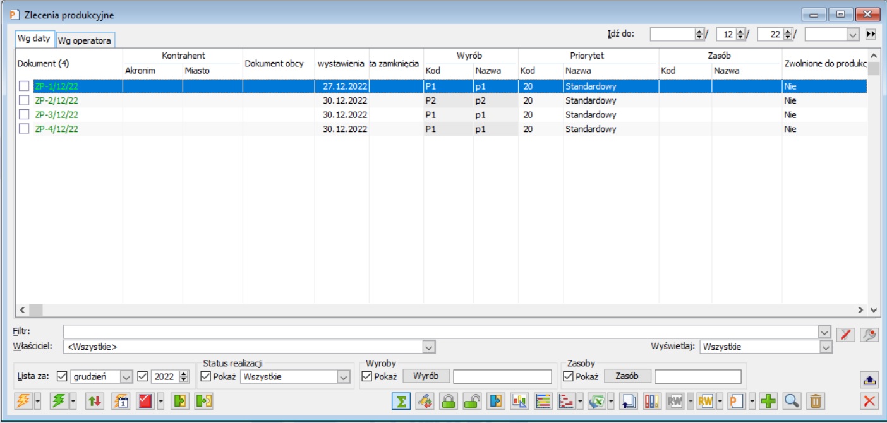Click the green plus add order icon
The width and height of the screenshot is (887, 423).
click(x=768, y=401)
